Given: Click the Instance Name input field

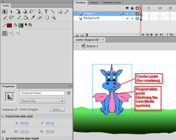Looking at the screenshot, I should [x=42, y=93].
